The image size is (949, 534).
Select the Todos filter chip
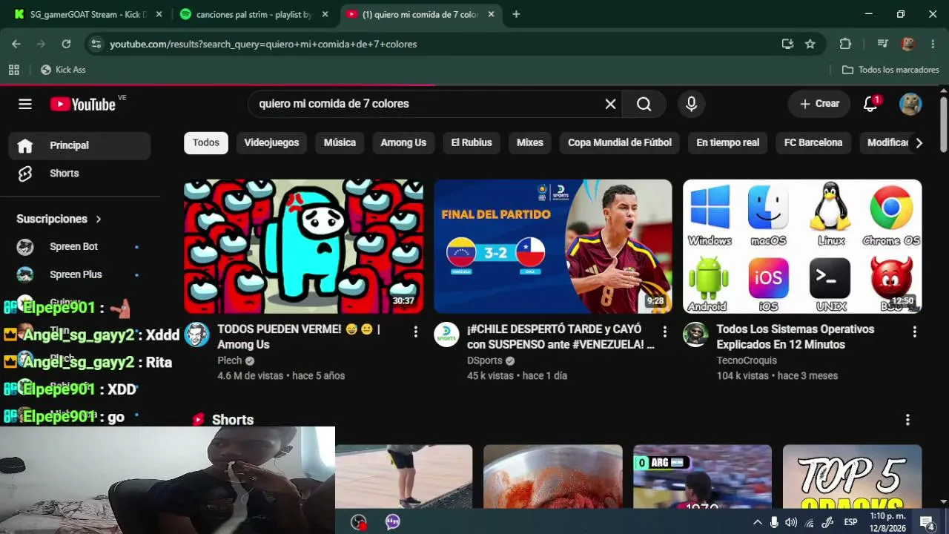point(206,143)
